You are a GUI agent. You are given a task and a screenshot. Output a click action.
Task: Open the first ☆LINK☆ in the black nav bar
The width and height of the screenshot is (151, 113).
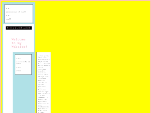click(10, 28)
